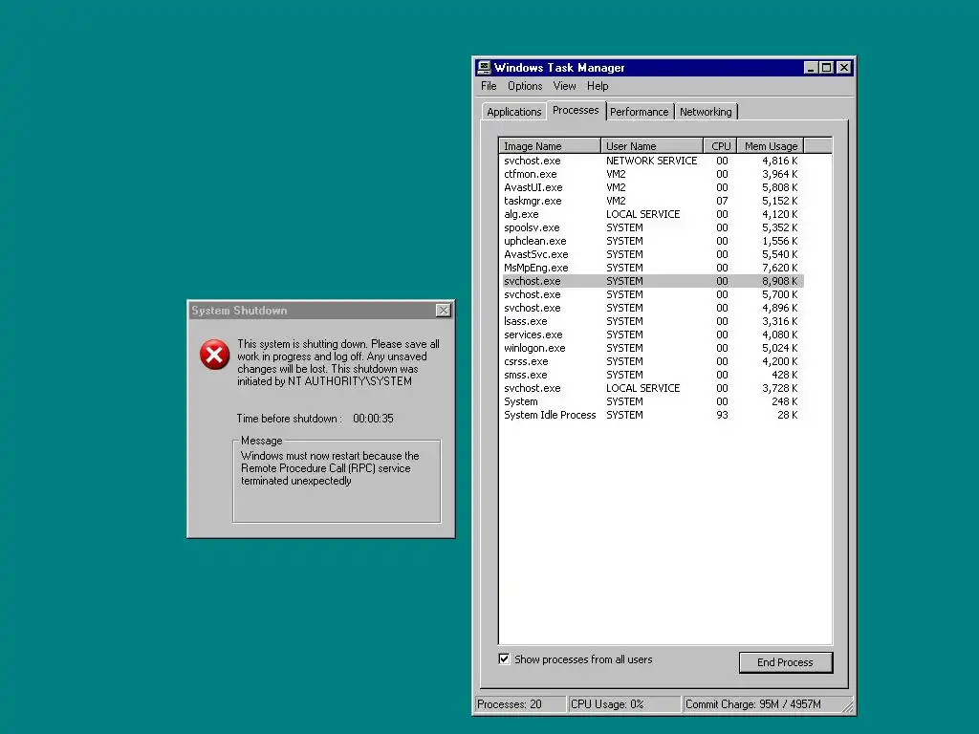Open the Help menu
Screen dimensions: 979x734
[598, 86]
